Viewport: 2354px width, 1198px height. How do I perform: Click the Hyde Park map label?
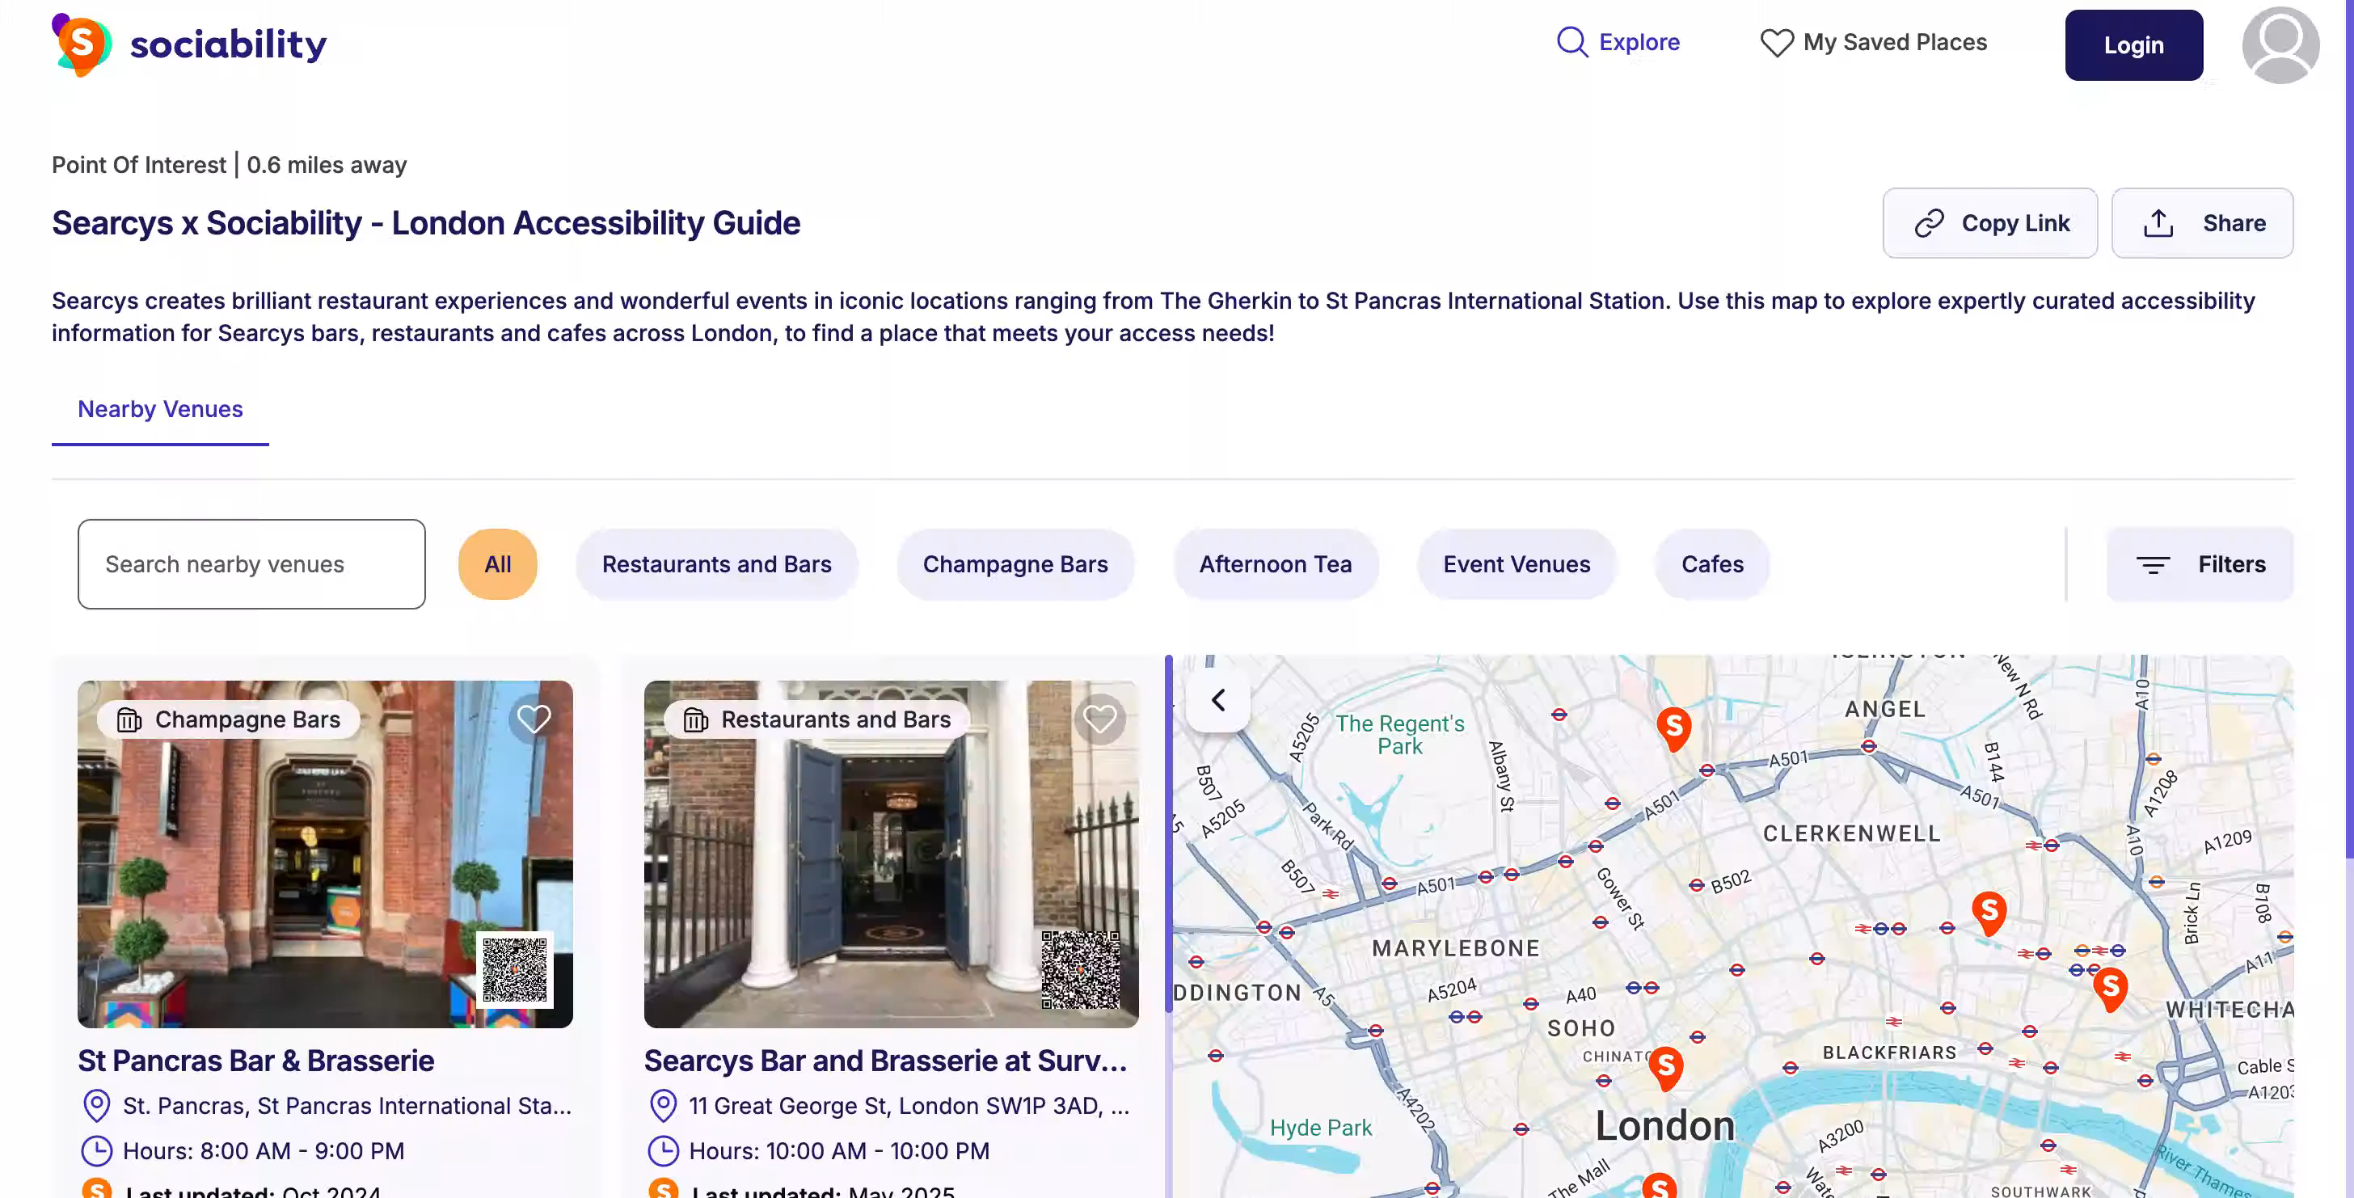1320,1127
